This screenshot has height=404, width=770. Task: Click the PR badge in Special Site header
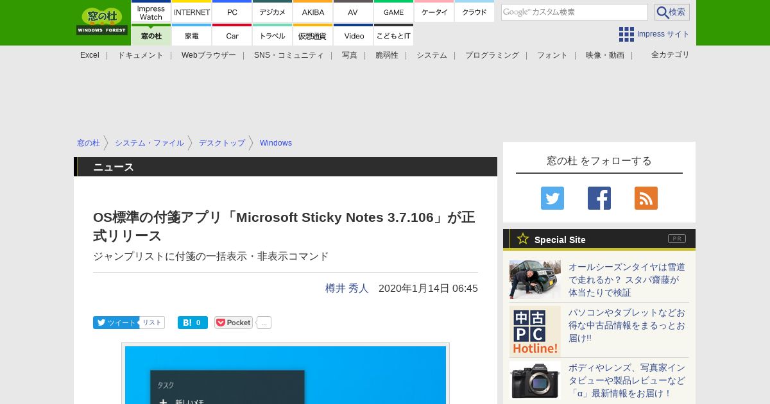[677, 239]
